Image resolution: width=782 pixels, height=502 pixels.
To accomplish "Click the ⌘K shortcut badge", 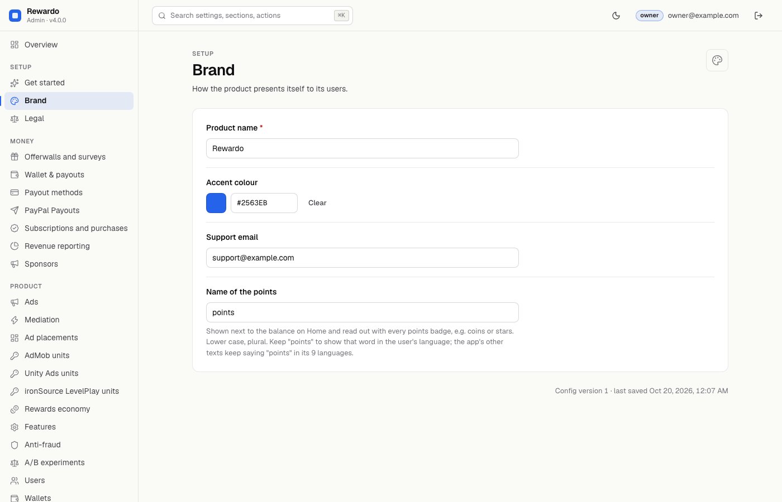I will point(341,16).
